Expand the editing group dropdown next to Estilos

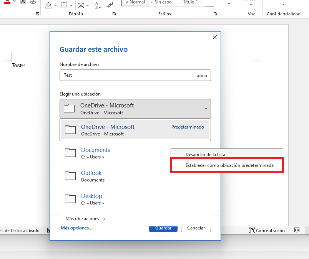229,3
